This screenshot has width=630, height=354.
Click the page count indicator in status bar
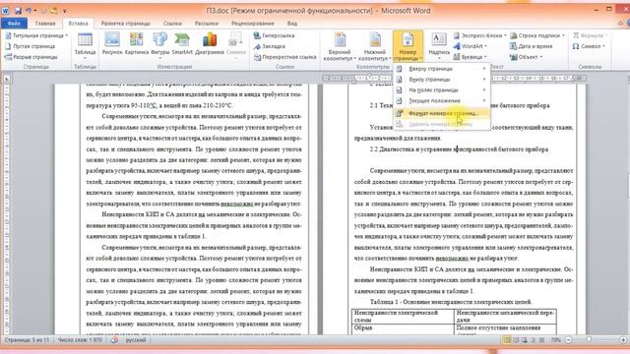point(27,340)
